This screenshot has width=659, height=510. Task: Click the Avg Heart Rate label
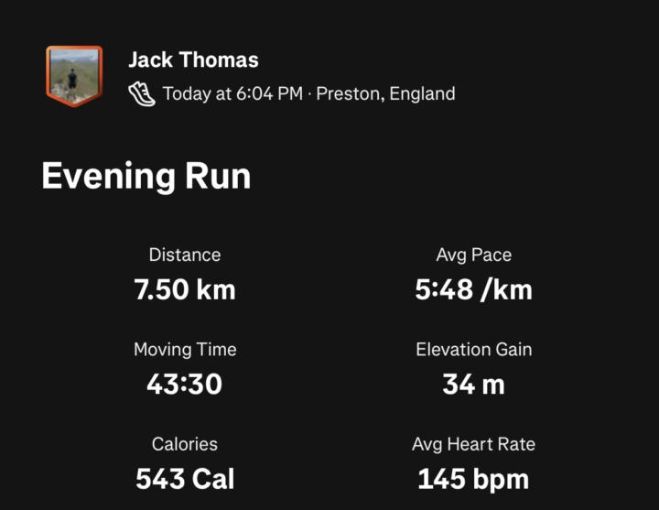473,444
